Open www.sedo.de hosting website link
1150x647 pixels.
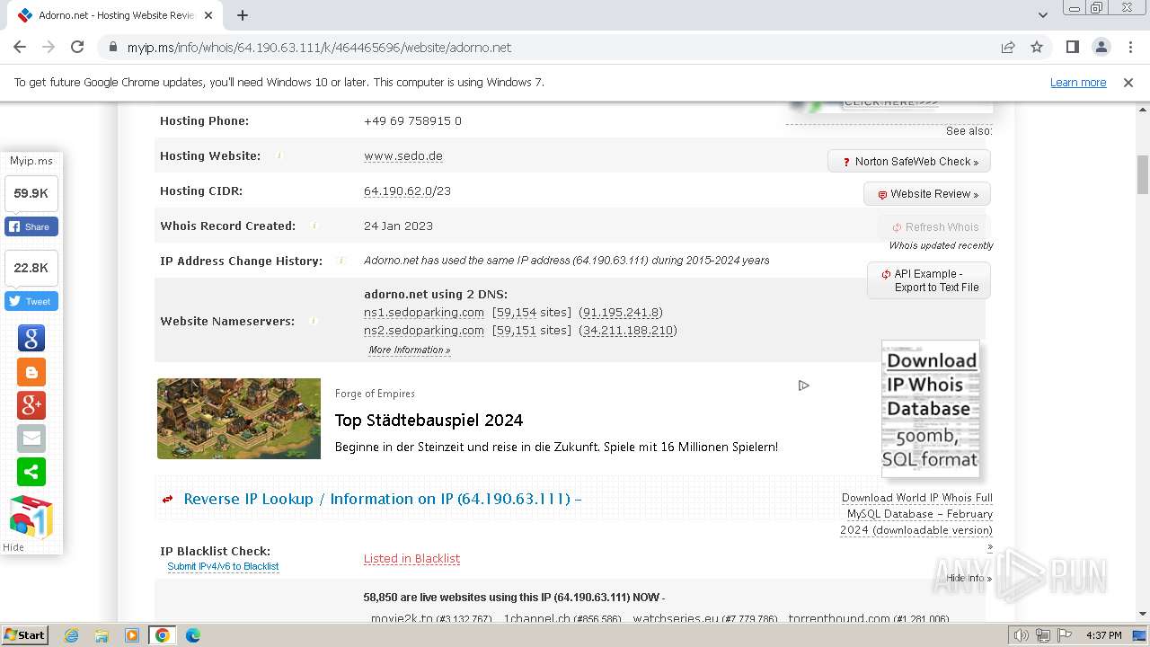[403, 155]
